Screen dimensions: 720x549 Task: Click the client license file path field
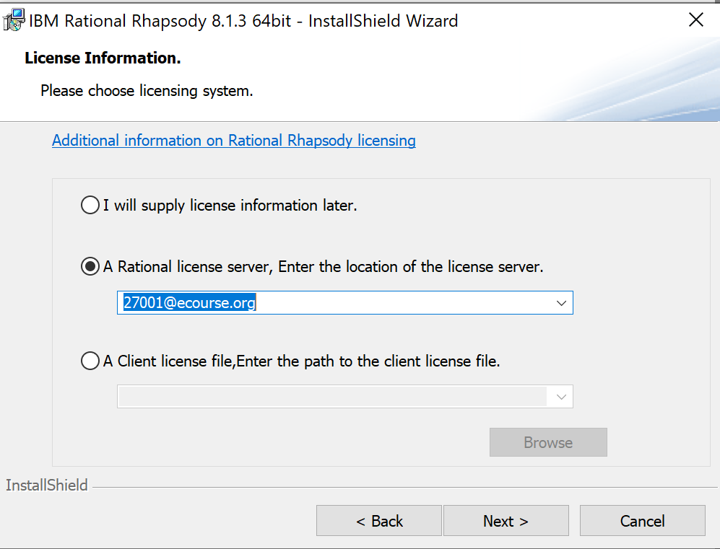pyautogui.click(x=332, y=397)
